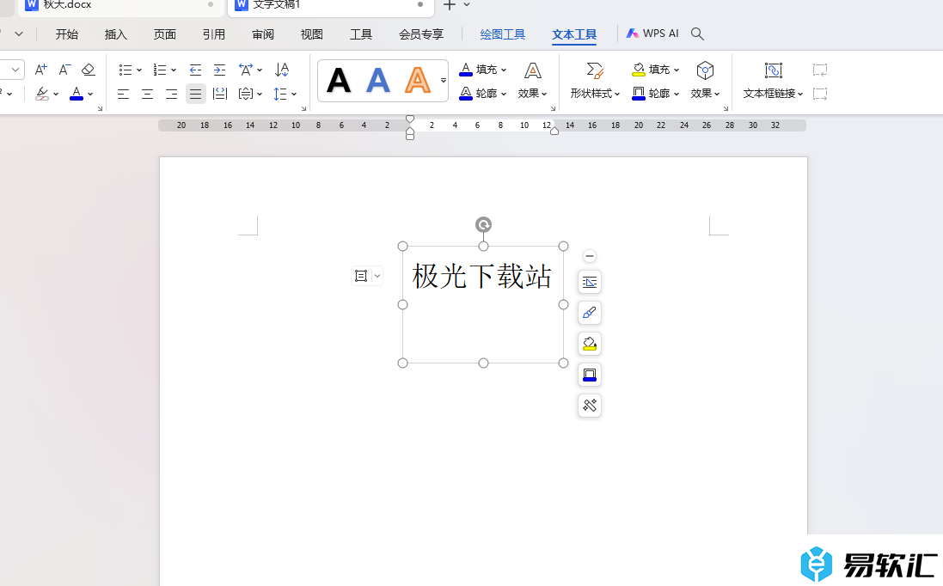Open the 形状样式 shape styles menu

pyautogui.click(x=595, y=81)
